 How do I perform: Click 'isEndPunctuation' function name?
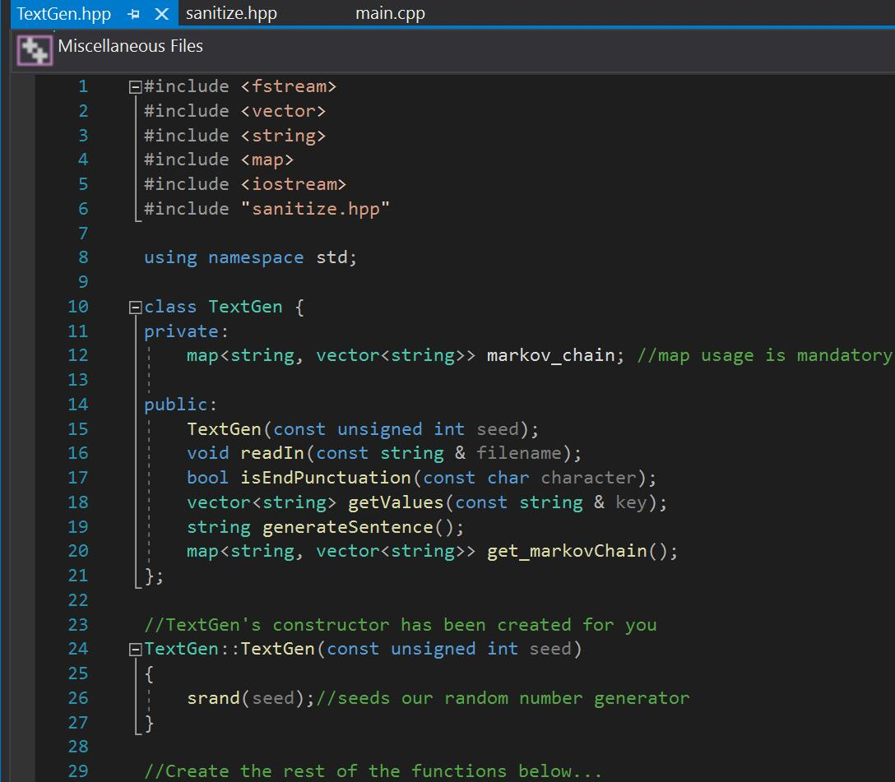coord(326,478)
